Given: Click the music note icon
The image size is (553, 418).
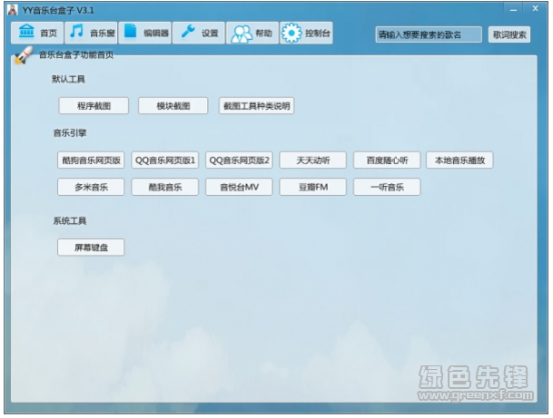Looking at the screenshot, I should (x=76, y=31).
